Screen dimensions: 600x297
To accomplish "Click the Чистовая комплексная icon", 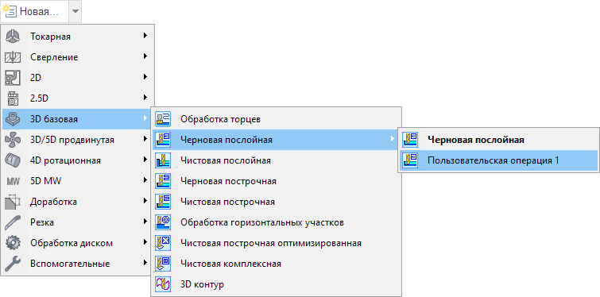I will coord(163,264).
